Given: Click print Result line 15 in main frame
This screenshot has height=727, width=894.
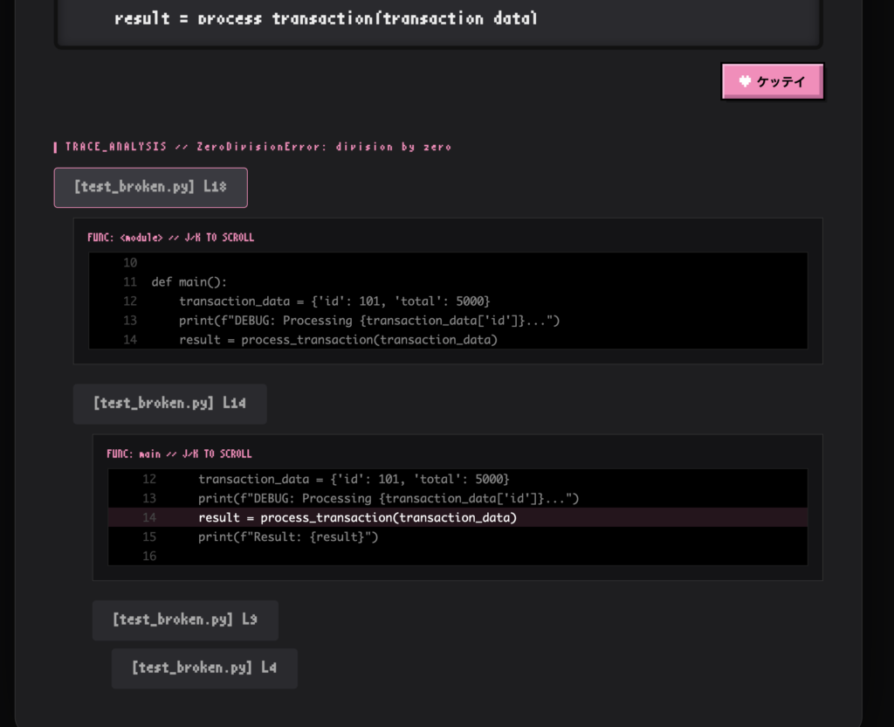Looking at the screenshot, I should pyautogui.click(x=288, y=537).
